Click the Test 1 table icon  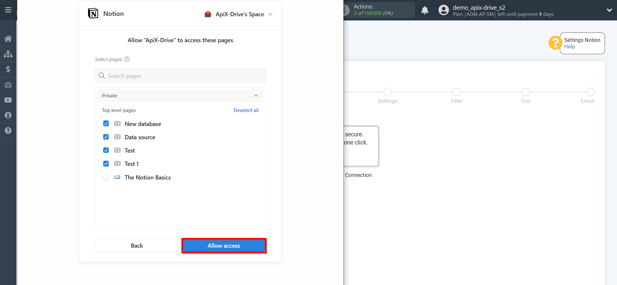117,164
